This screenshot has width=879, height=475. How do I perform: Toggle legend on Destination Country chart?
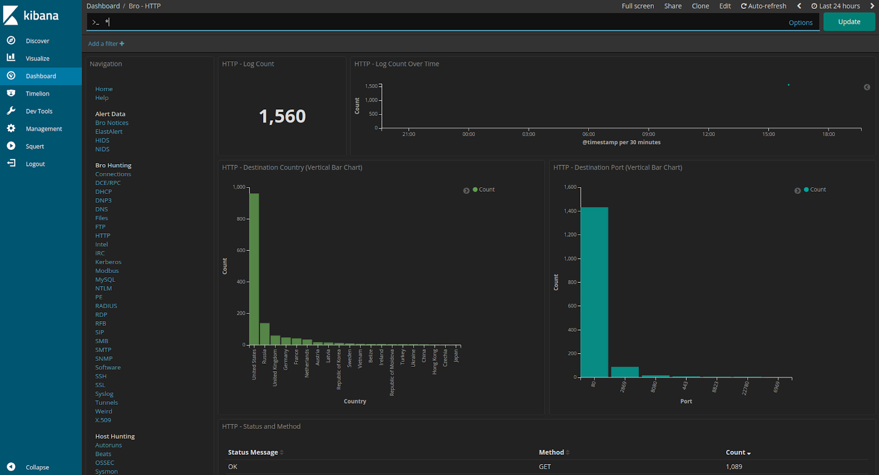point(466,191)
